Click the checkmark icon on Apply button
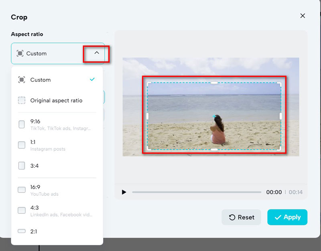 (x=278, y=217)
